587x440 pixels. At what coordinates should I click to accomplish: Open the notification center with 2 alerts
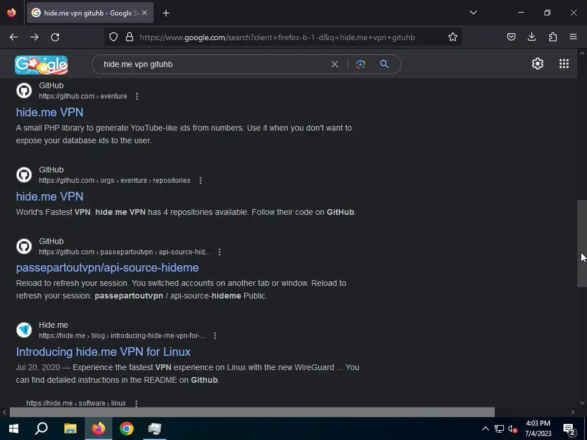coord(569,429)
